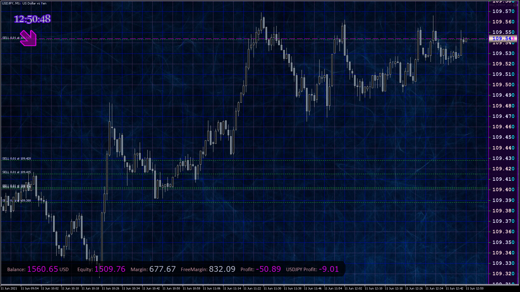Viewport: 520px width, 292px height.
Task: Click the '11 Jun 10:02' time label
Action: [x=50, y=288]
